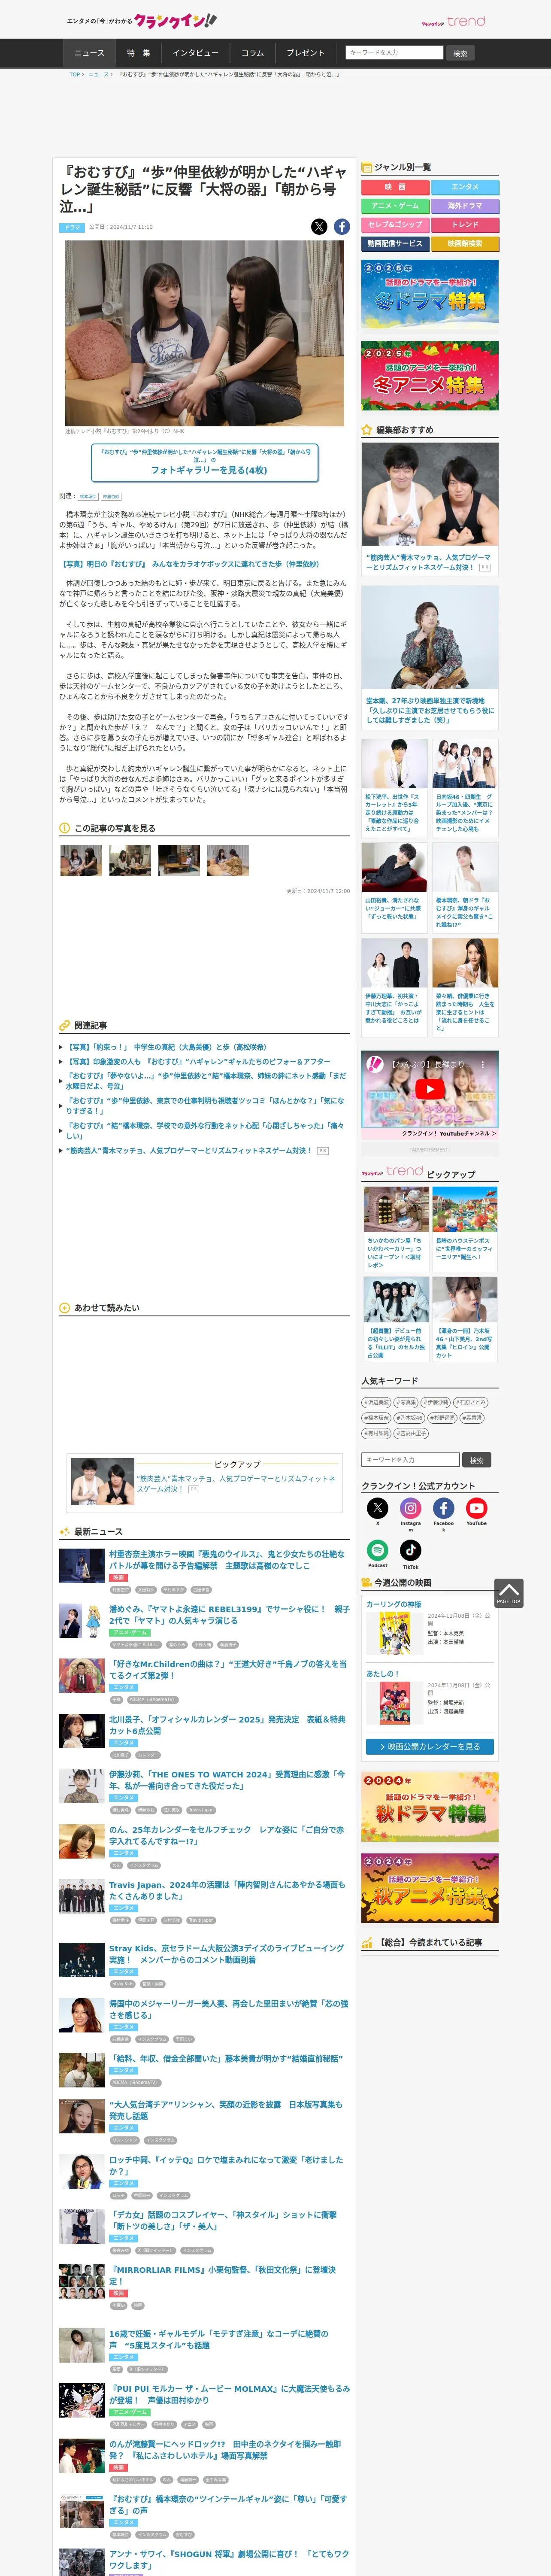Screen dimensions: 551x2576
Task: Open keyword tag #吉高由里子
Action: coord(411,1434)
